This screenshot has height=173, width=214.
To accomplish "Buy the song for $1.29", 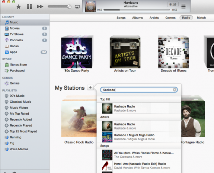I will [x=173, y=4].
